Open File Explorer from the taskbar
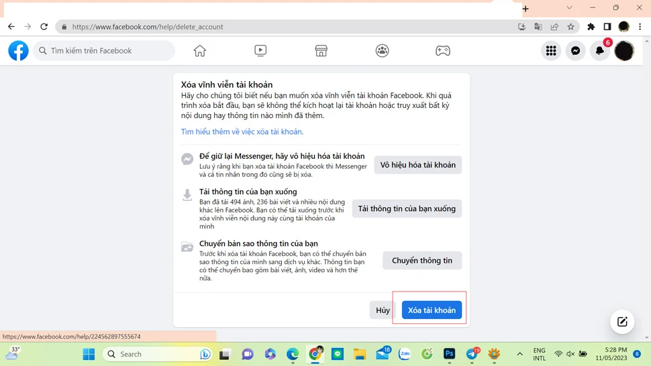Viewport: 651px width, 366px height. (x=360, y=354)
